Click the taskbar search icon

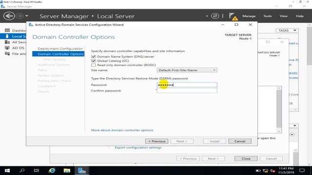22,171
